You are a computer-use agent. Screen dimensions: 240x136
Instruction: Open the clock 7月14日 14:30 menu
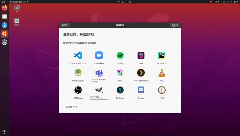(x=124, y=2)
